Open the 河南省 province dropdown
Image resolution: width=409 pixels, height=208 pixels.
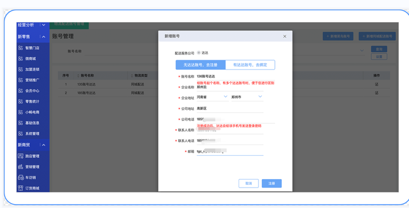tap(212, 97)
